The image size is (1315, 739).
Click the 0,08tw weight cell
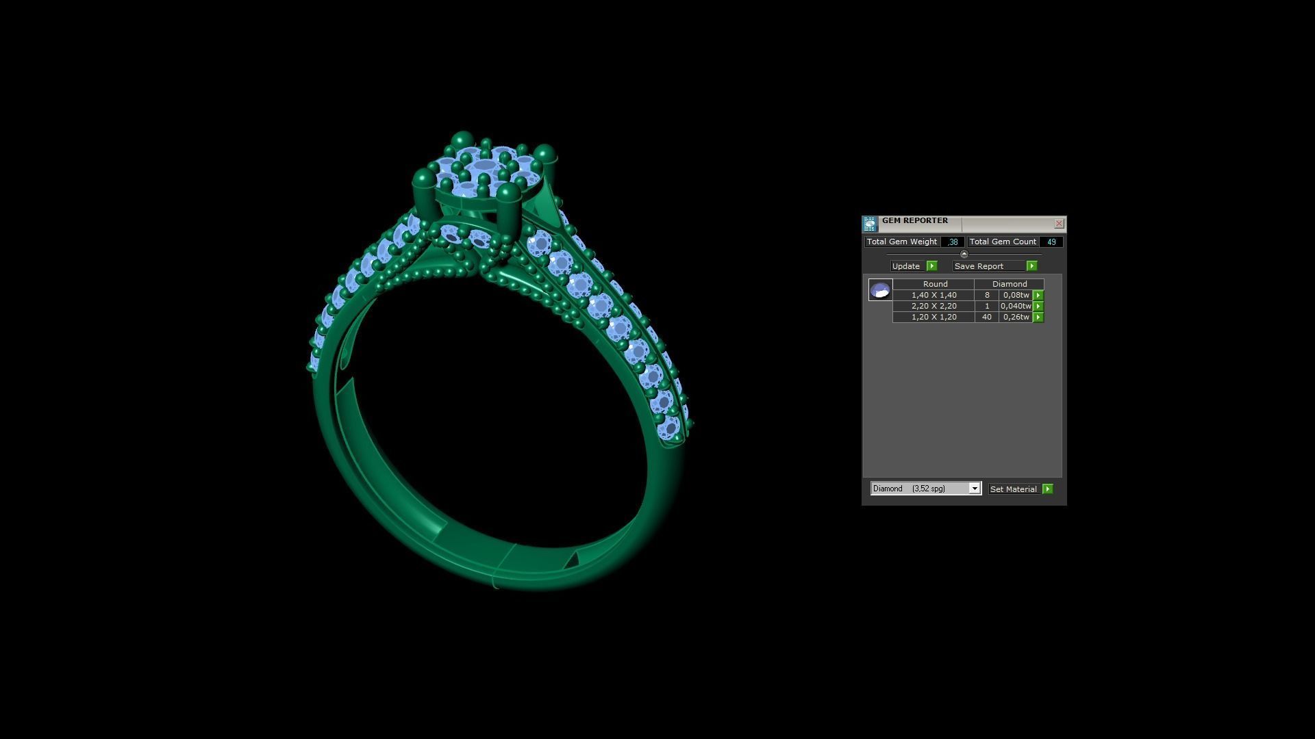point(1016,296)
